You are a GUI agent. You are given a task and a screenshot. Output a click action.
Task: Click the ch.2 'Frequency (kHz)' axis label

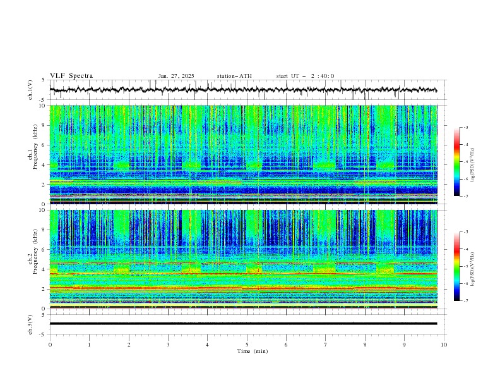(35, 251)
